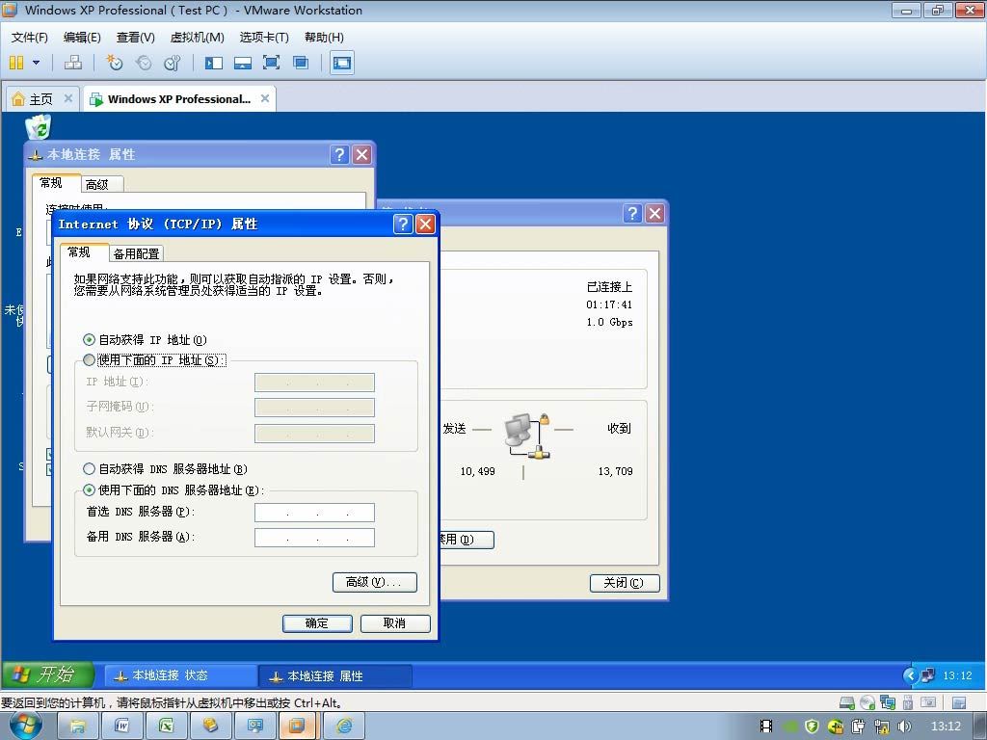The image size is (987, 740).
Task: Select 自动获得 DNS 服务器地址 radio button
Action: pos(89,469)
